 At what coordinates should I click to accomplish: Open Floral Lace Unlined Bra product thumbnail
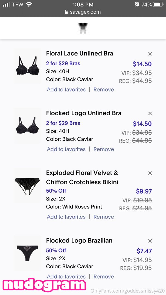(x=27, y=66)
